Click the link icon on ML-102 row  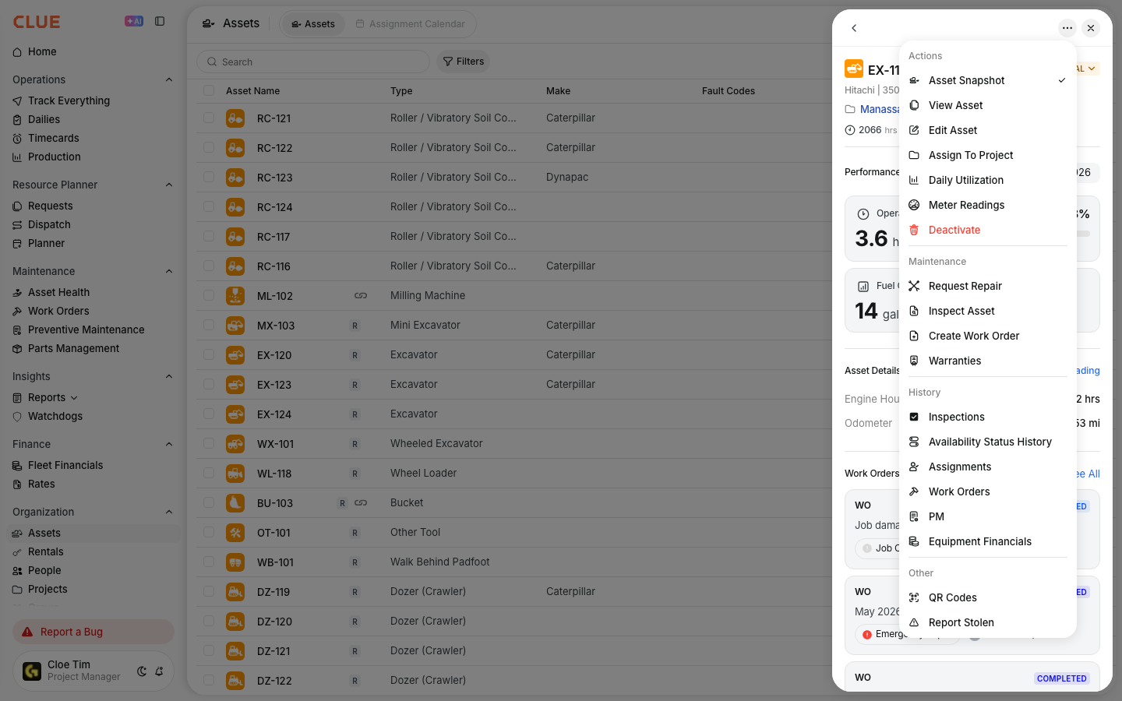pos(361,296)
